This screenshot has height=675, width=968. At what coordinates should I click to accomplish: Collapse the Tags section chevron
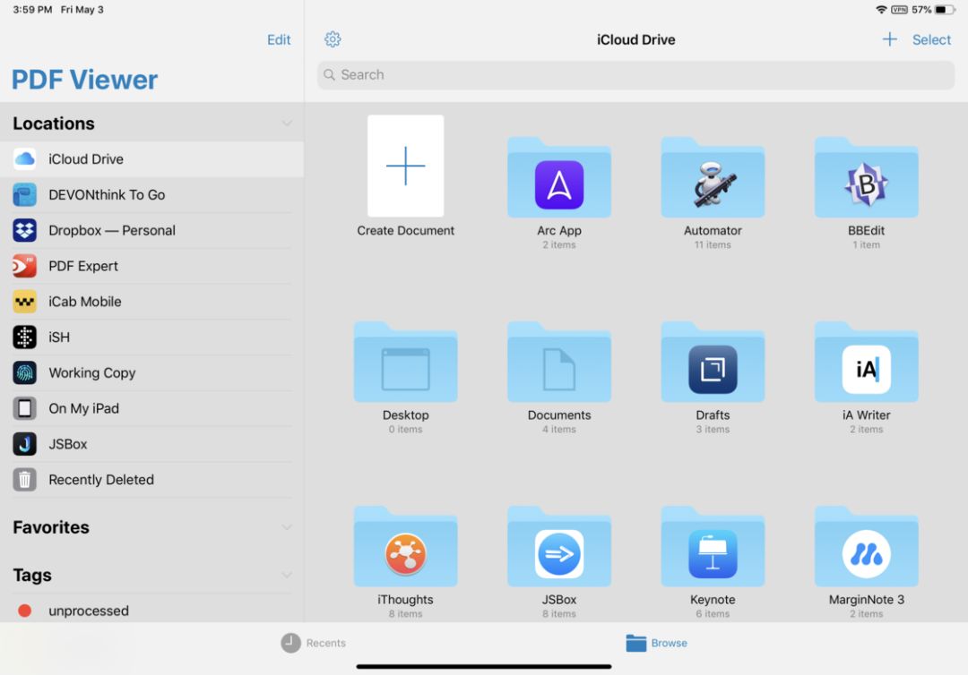click(287, 575)
